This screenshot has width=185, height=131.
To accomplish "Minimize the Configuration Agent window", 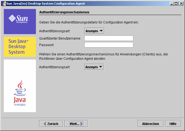I will [x=172, y=4].
